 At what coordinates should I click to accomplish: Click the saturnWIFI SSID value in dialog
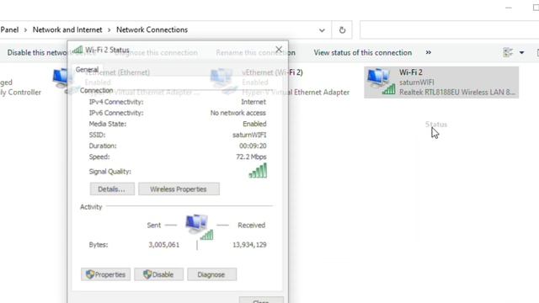(249, 135)
